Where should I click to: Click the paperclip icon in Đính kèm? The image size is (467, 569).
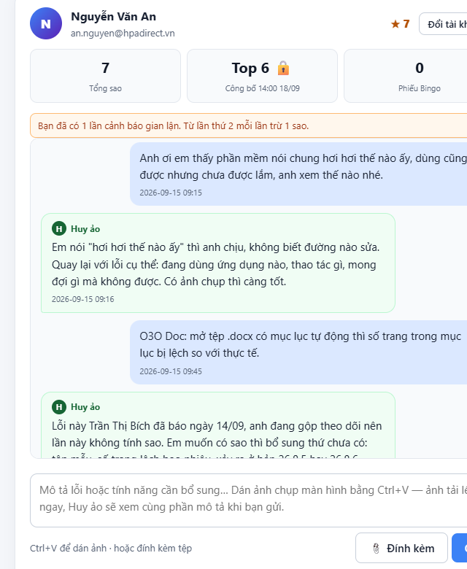(377, 548)
